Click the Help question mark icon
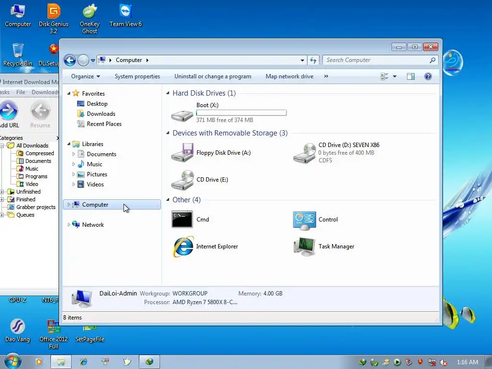492x369 pixels. pyautogui.click(x=428, y=76)
